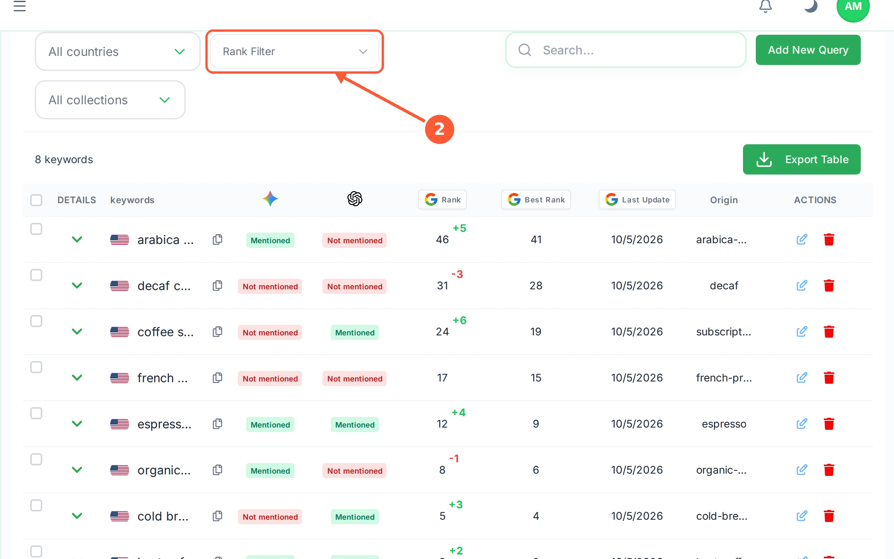Click the keywords column header
This screenshot has height=559, width=894.
coord(132,200)
